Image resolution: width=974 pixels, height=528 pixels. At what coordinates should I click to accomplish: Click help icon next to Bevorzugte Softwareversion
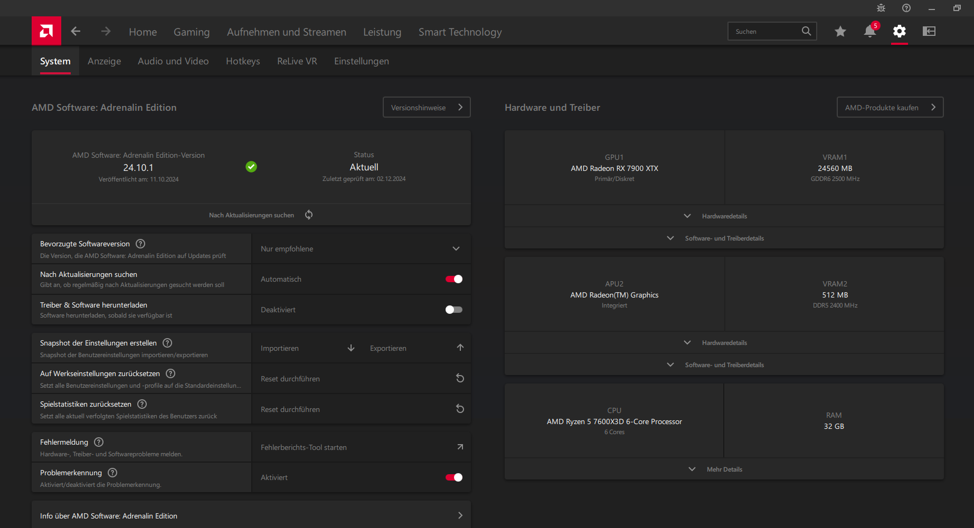pyautogui.click(x=140, y=244)
